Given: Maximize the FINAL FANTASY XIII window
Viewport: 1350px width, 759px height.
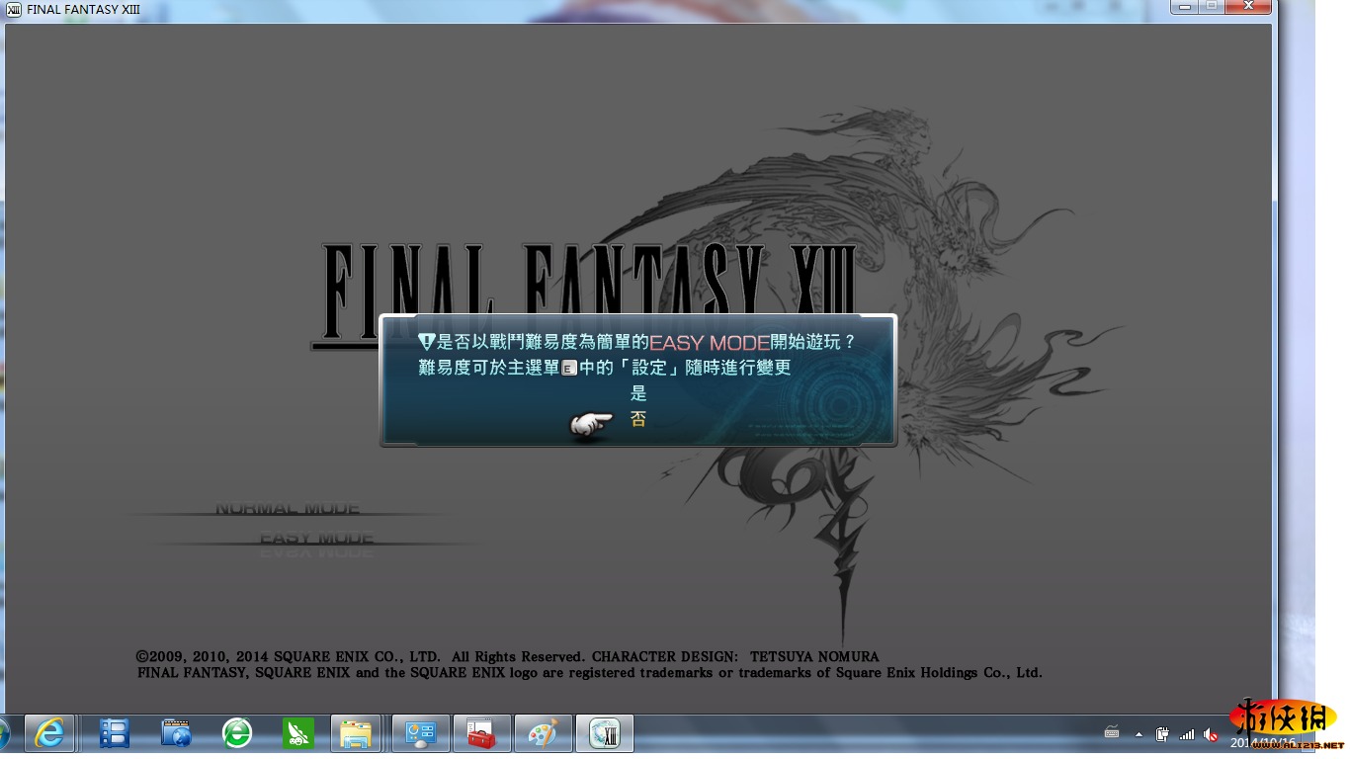Looking at the screenshot, I should point(1211,6).
